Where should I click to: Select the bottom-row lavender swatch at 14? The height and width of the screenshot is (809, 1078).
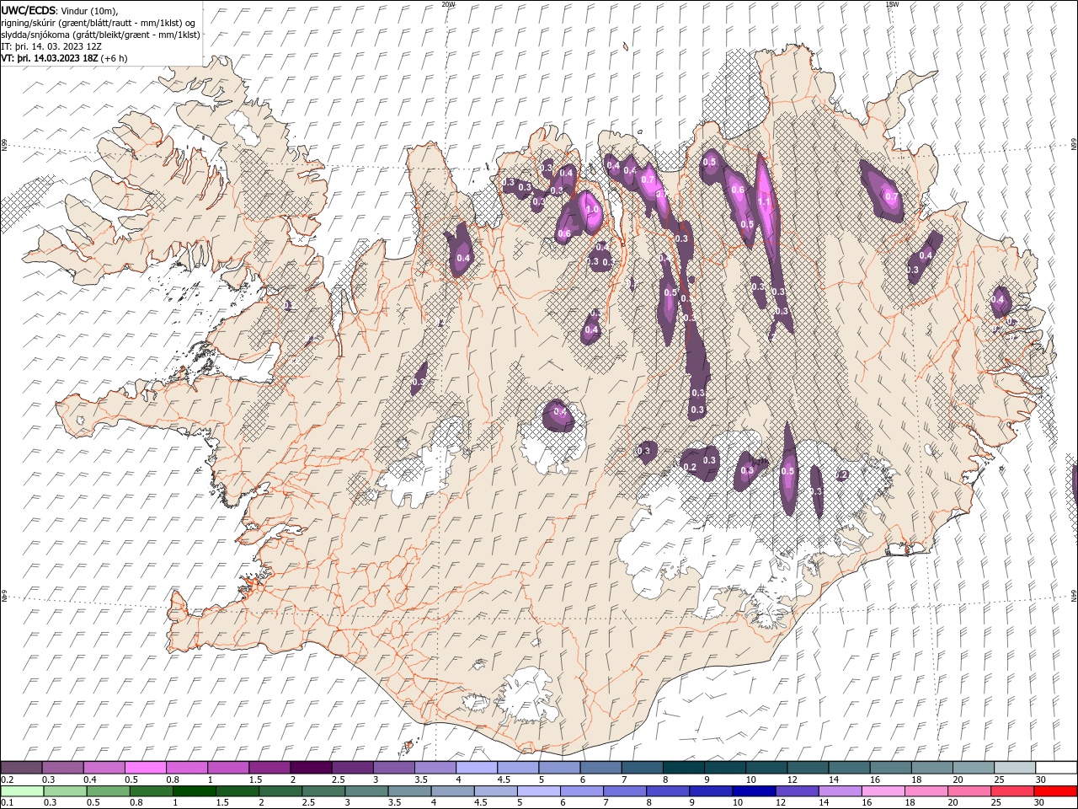click(x=840, y=791)
